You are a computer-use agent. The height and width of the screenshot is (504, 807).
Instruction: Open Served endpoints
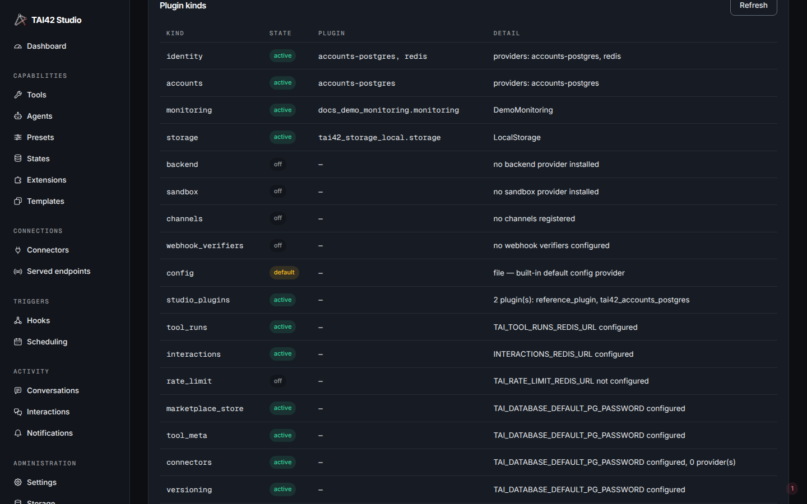[x=58, y=272]
